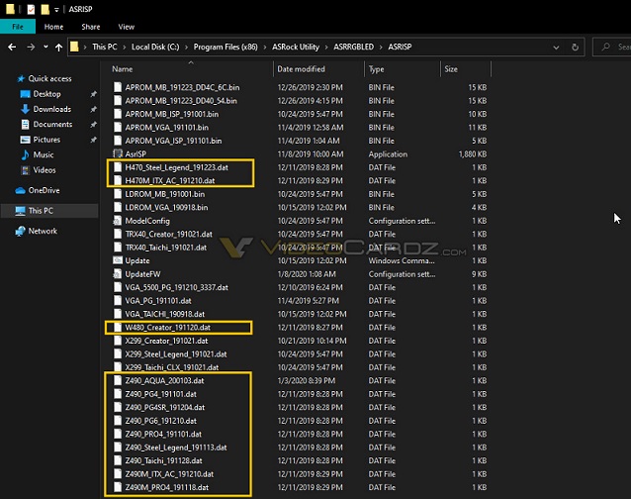Image resolution: width=631 pixels, height=499 pixels.
Task: Click the pin icon beside Desktop
Action: (x=93, y=94)
